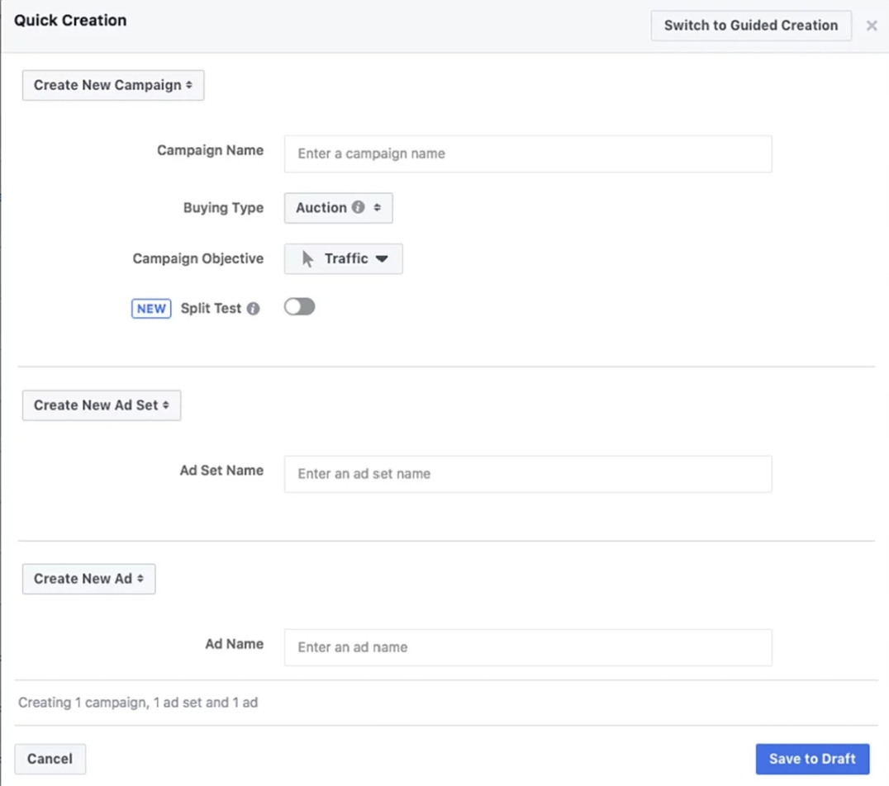889x786 pixels.
Task: Click the Cancel button
Action: click(x=50, y=759)
